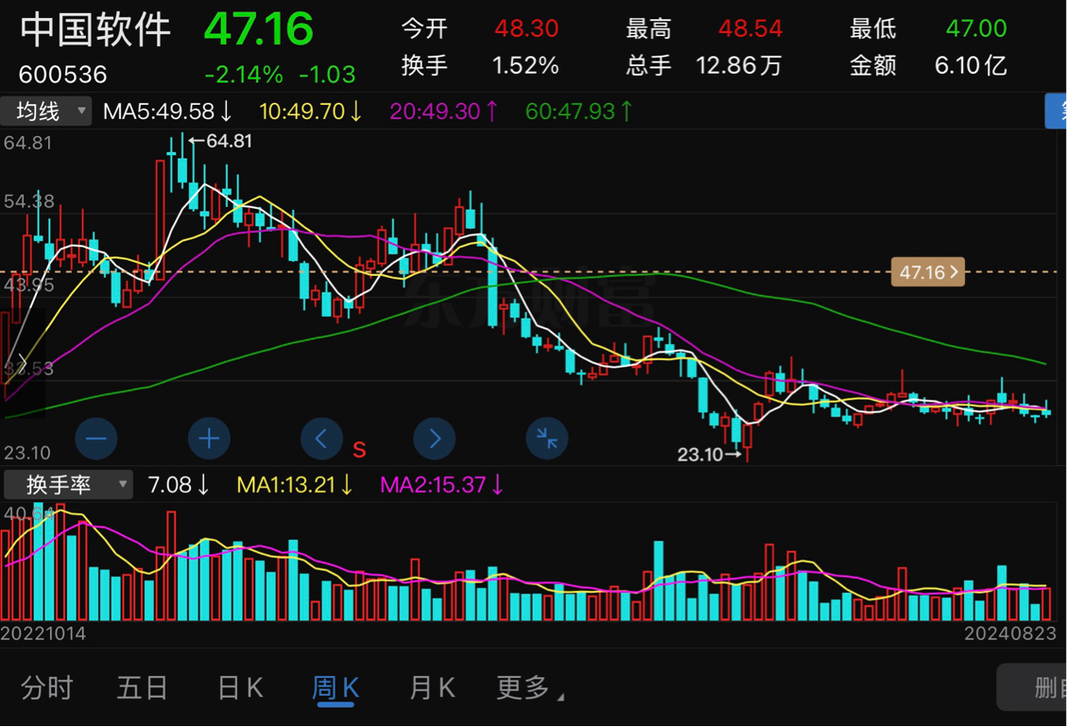The image size is (1067, 727).
Task: Zoom out the chart with minus button
Action: coord(96,439)
